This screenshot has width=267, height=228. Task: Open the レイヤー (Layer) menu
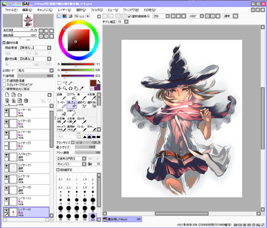tap(65, 10)
